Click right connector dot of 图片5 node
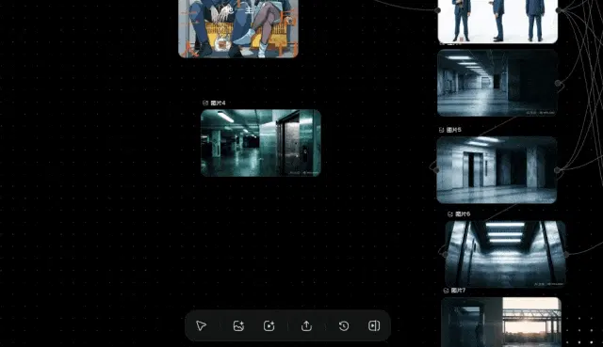 (x=557, y=169)
